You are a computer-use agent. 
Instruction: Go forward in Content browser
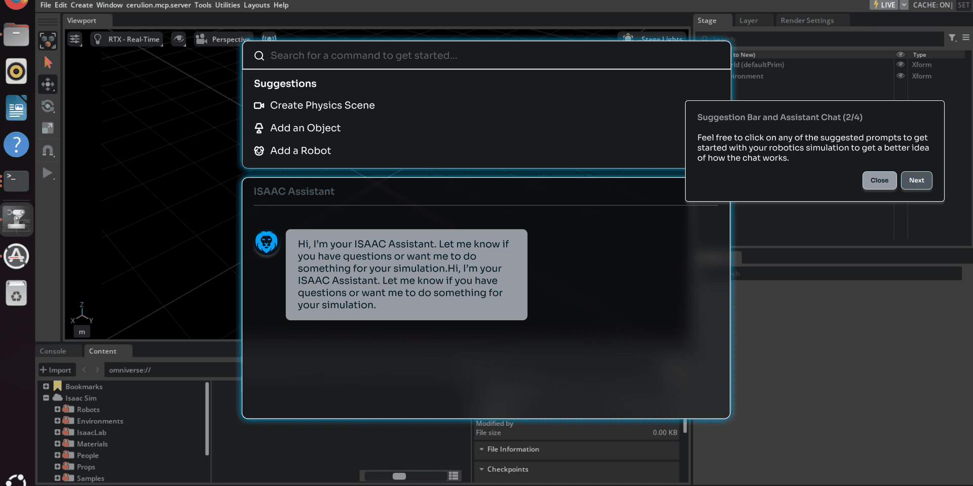coord(97,370)
